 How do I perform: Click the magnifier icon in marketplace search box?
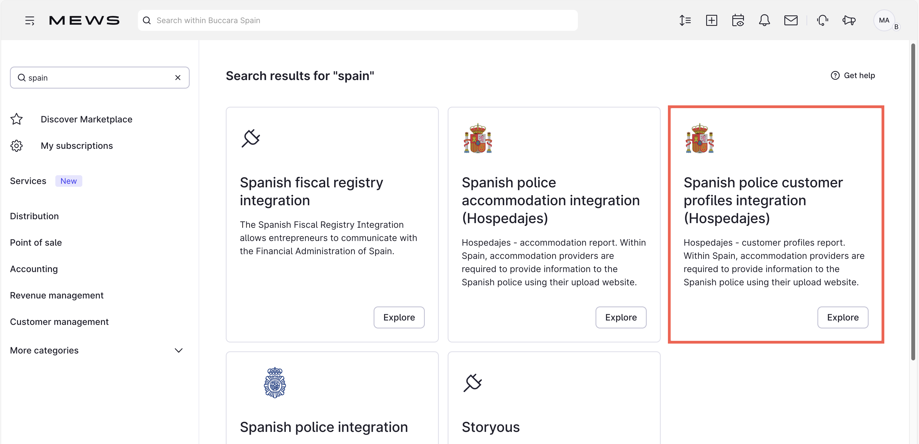click(21, 78)
